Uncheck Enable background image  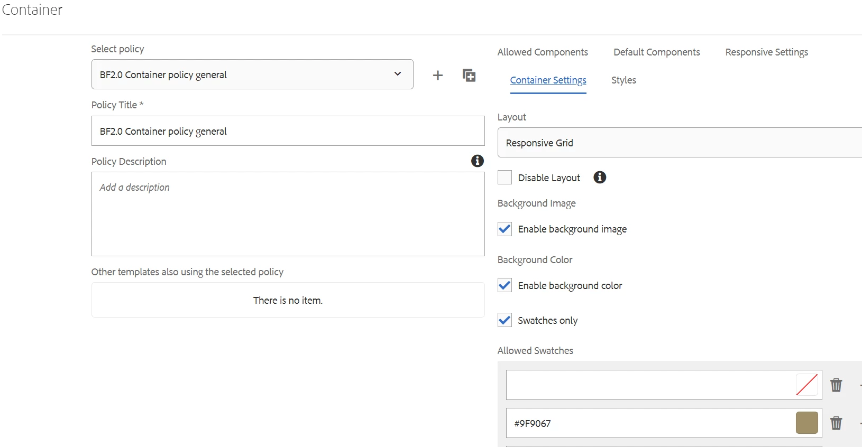(505, 229)
